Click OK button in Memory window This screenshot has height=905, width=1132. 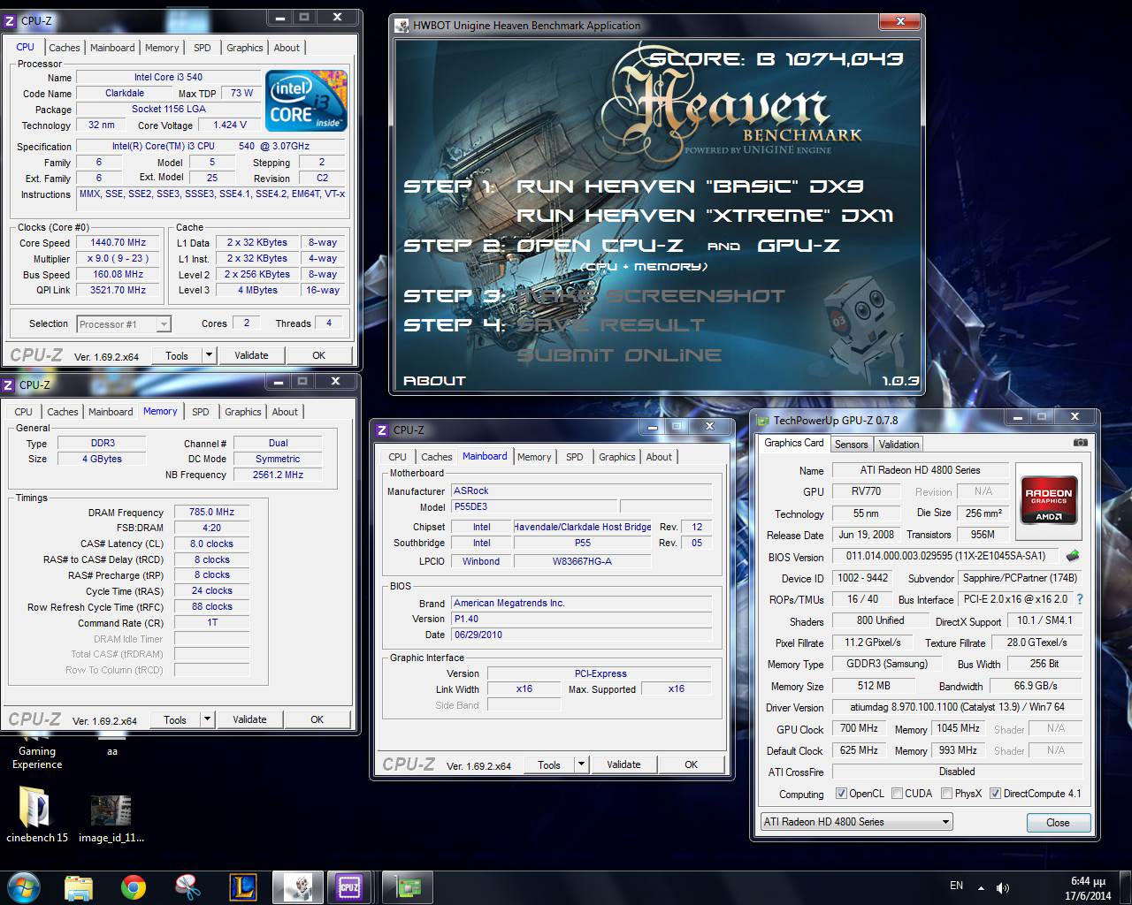pos(317,719)
